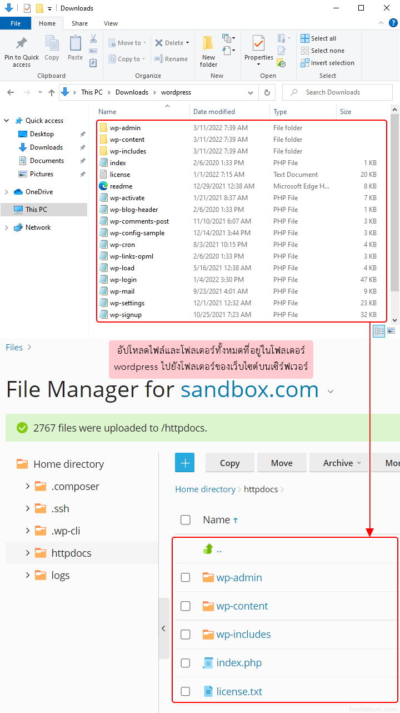This screenshot has height=713, width=400.
Task: Click the New folder icon in ribbon
Action: coord(208,44)
